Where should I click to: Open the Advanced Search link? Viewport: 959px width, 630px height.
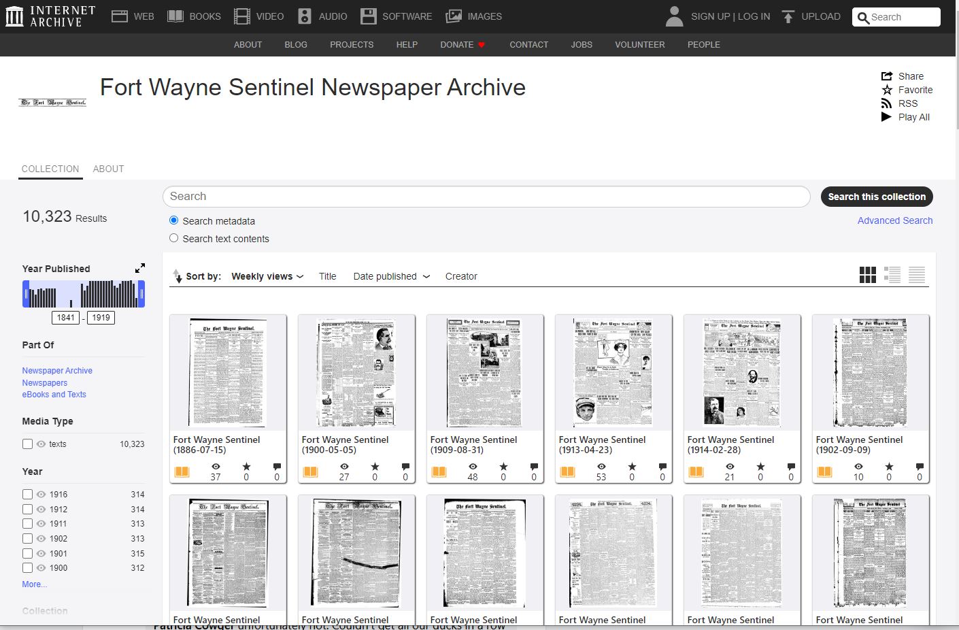895,220
